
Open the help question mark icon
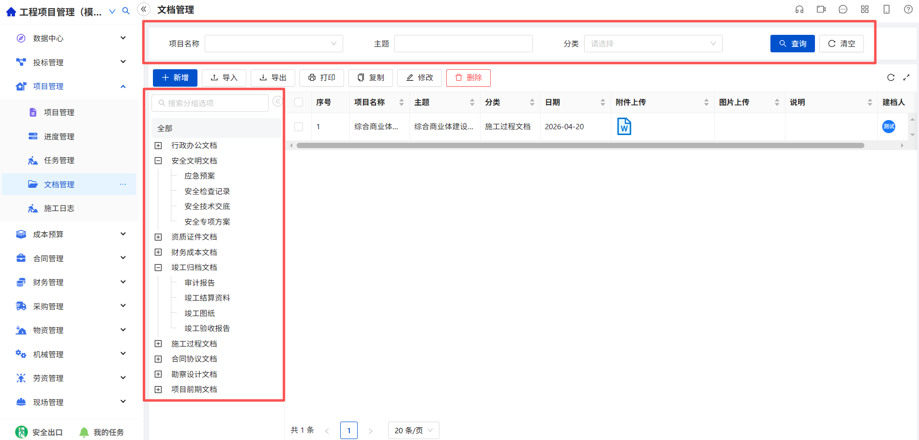(x=908, y=9)
